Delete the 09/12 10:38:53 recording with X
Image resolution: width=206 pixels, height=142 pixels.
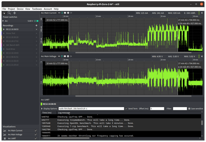pyautogui.click(x=36, y=29)
